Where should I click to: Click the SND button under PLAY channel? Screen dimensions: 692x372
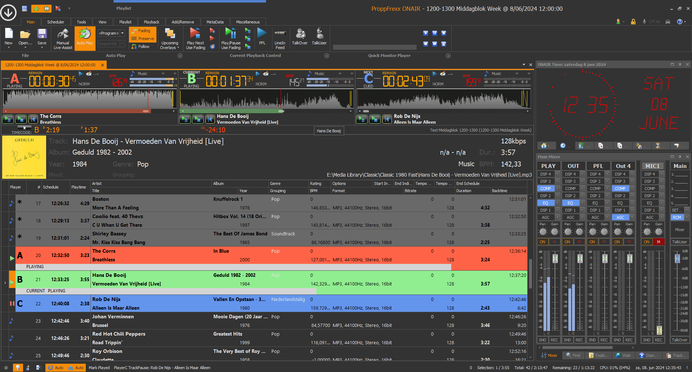coord(542,340)
